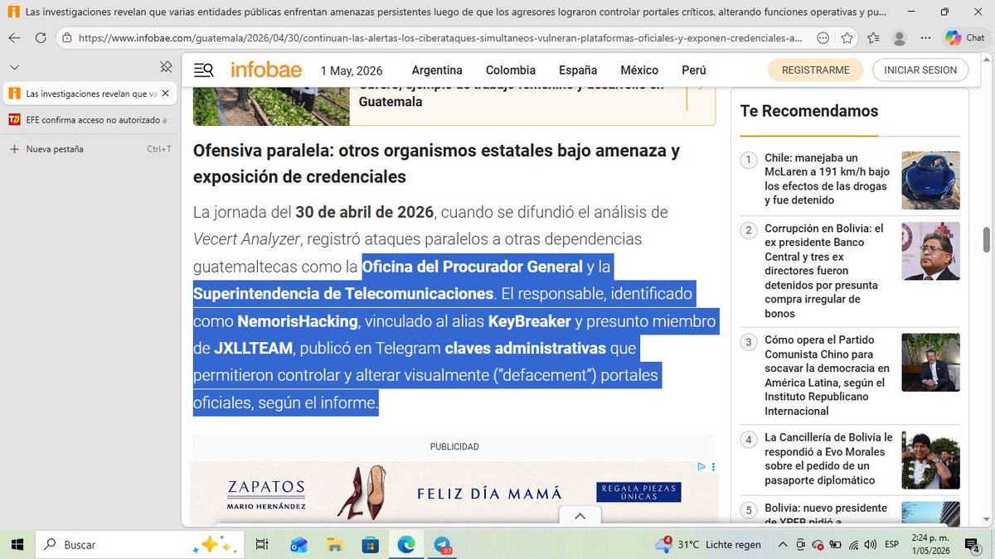Viewport: 995px width, 559px height.
Task: Open the Argentina edition
Action: tap(437, 70)
